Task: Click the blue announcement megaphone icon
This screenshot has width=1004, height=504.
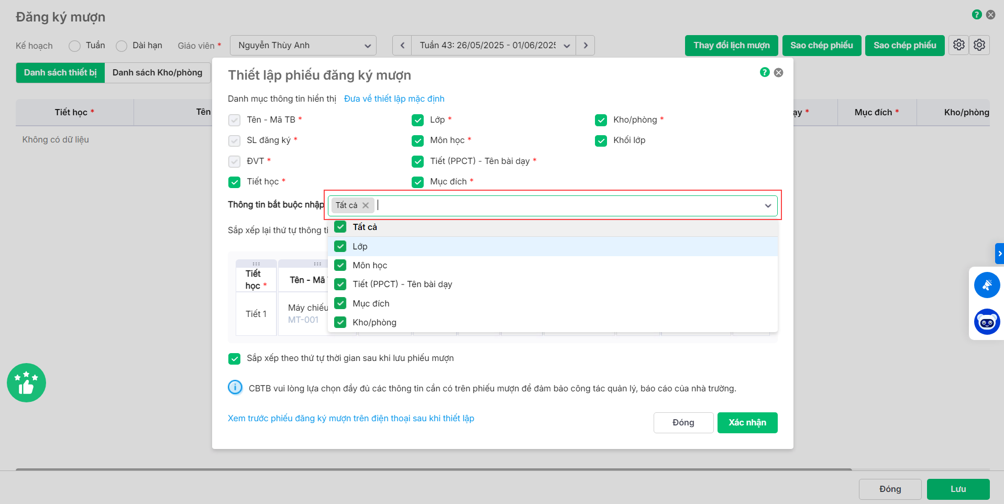Action: point(987,285)
